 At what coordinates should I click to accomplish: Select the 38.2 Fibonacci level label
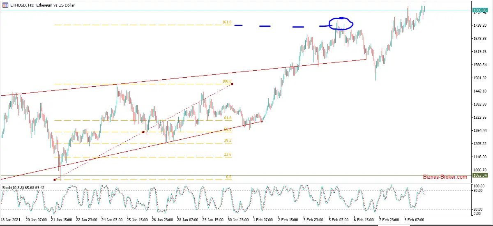coord(228,141)
